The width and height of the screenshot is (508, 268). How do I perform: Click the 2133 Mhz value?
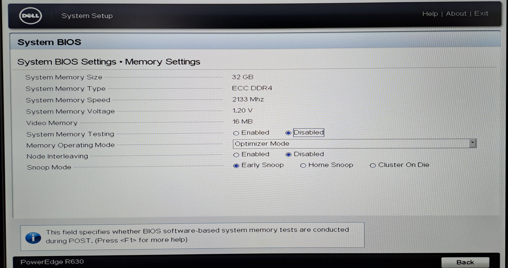(x=248, y=99)
